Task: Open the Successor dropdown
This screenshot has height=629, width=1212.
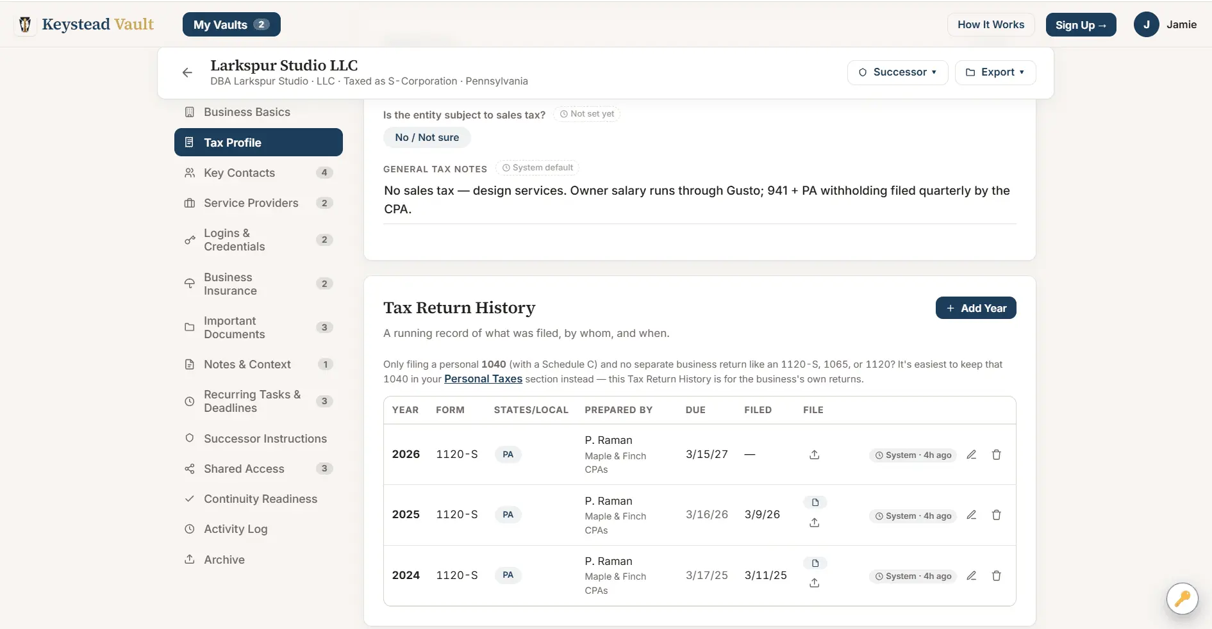Action: click(897, 72)
